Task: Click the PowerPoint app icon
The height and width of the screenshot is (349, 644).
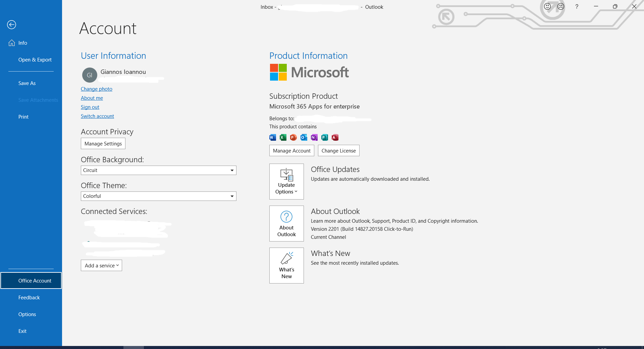Action: (x=293, y=137)
